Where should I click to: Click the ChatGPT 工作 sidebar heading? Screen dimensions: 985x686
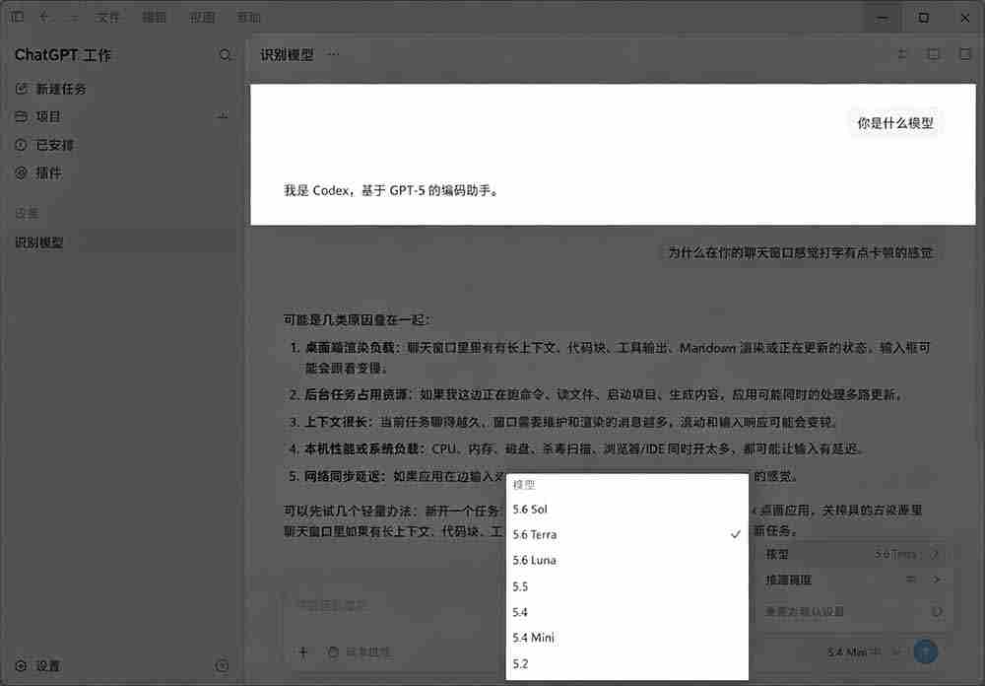pyautogui.click(x=63, y=55)
